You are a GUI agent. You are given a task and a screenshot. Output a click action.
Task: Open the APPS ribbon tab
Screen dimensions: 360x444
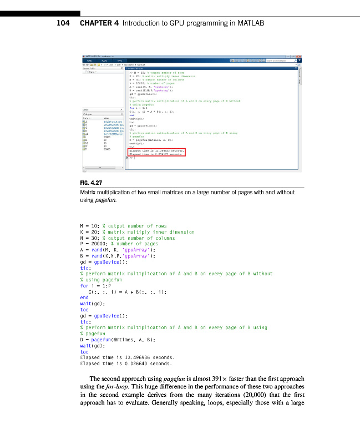(x=119, y=60)
